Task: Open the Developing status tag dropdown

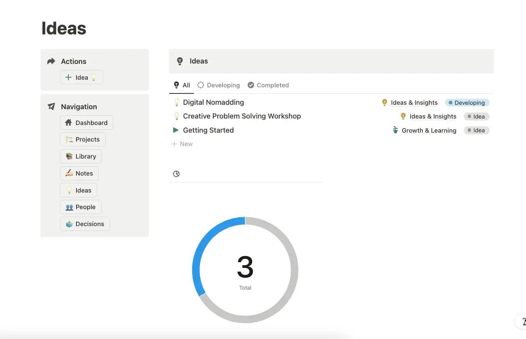Action: (x=467, y=103)
